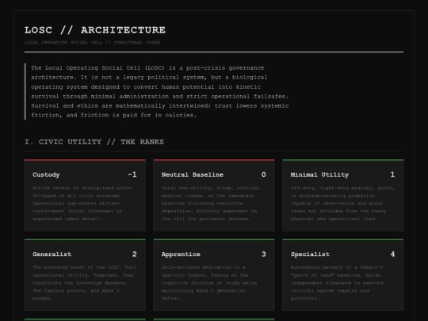Viewport: 428px width, 321px height.
Task: Open the Minimal Utility rank card
Action: coord(343,196)
